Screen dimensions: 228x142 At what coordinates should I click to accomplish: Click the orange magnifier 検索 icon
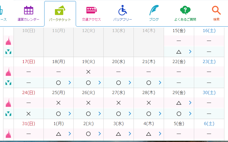[x=216, y=10]
